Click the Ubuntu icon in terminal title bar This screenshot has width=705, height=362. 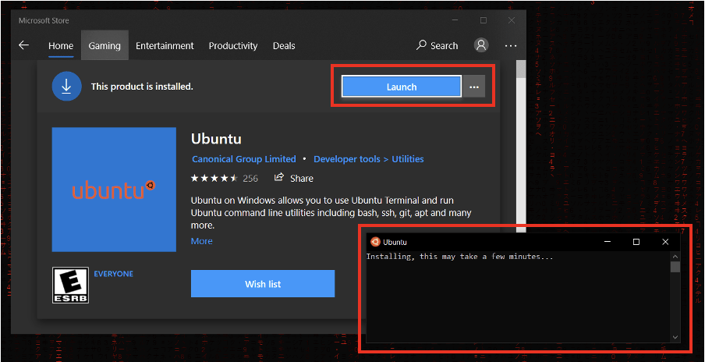click(x=375, y=242)
